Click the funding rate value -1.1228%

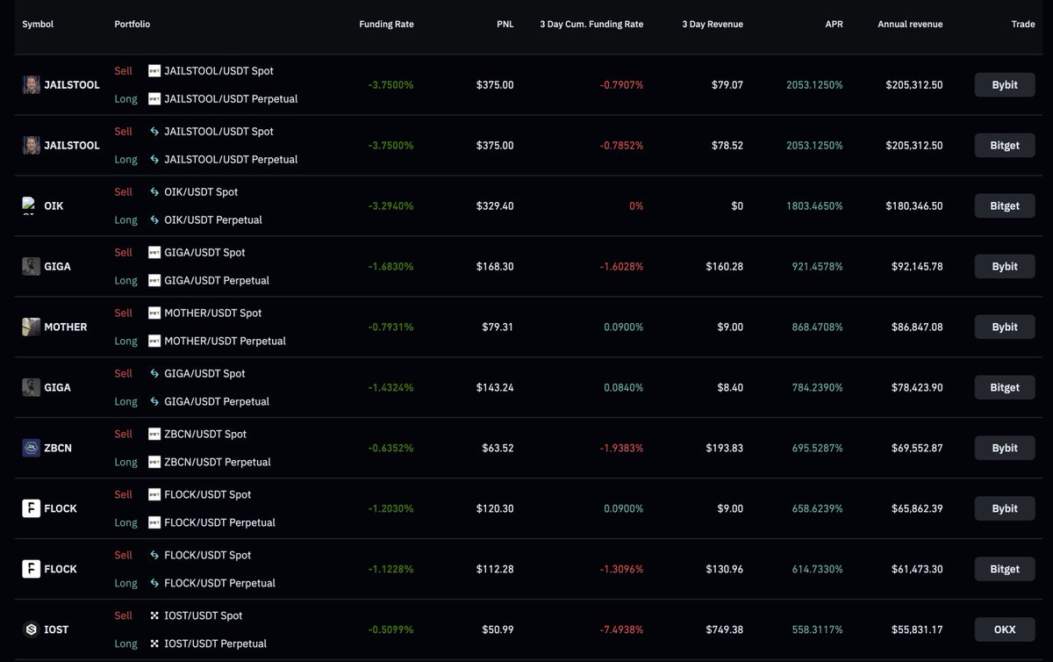pyautogui.click(x=391, y=570)
